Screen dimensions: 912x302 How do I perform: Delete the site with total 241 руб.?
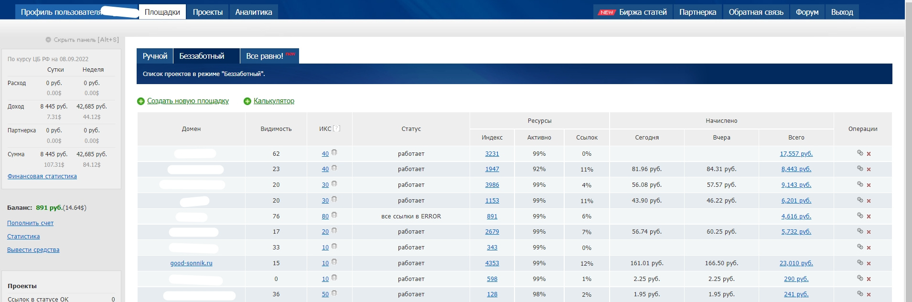coord(869,294)
